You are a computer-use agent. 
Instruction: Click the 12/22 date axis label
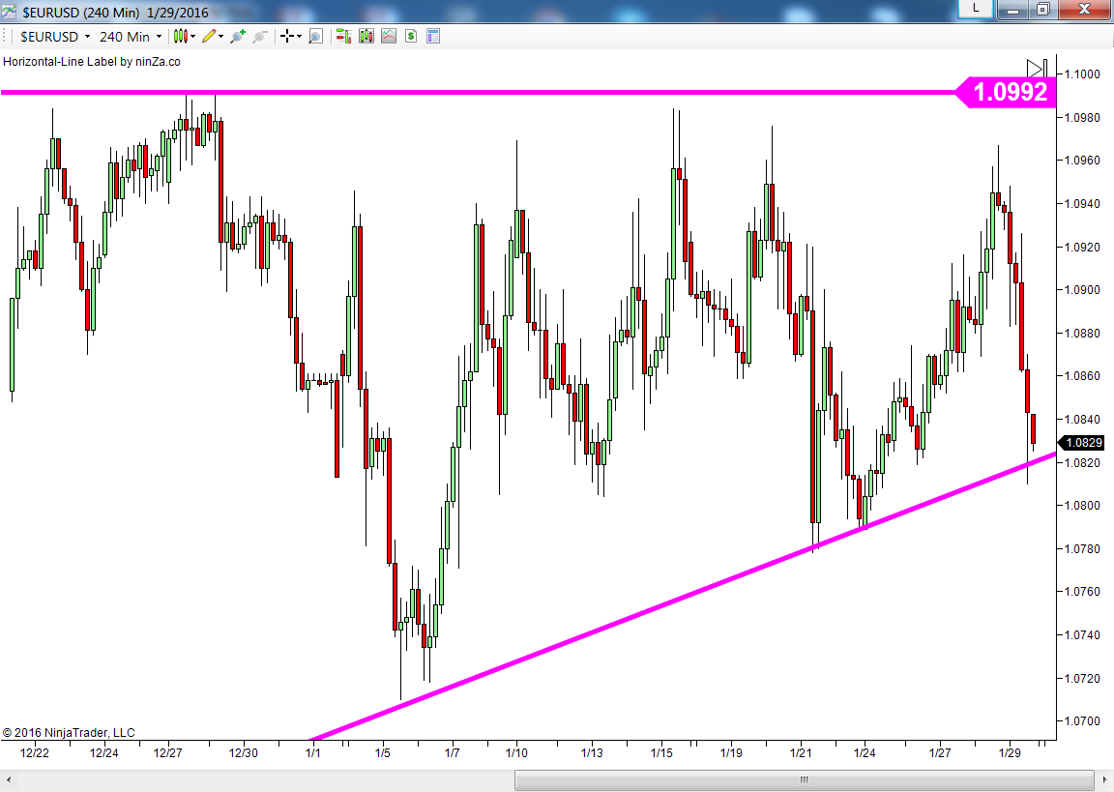click(x=34, y=753)
